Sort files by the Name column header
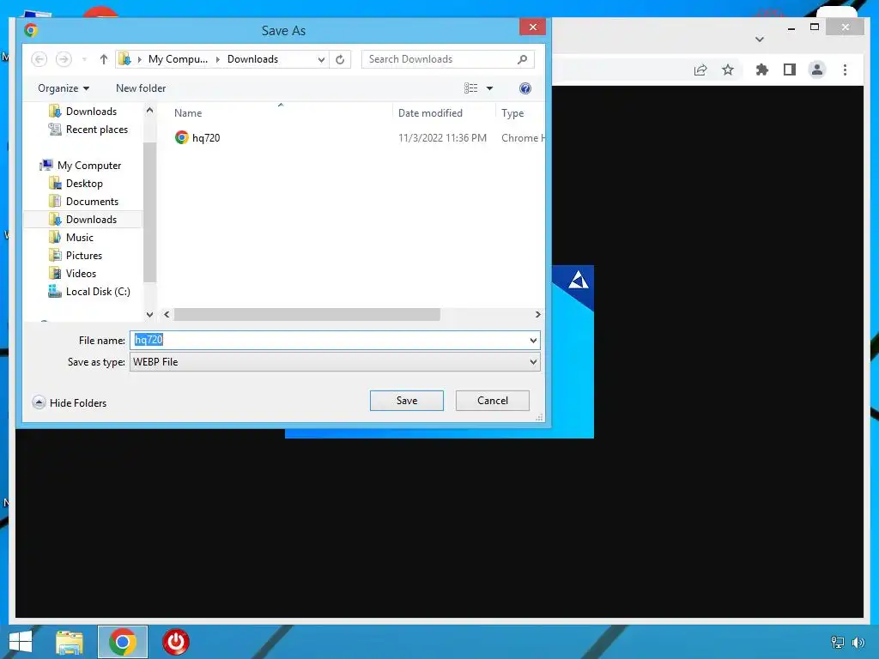The image size is (879, 659). (x=188, y=112)
